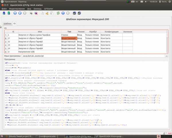
Task: Open the QTStarter menu
Action: click(48, 9)
